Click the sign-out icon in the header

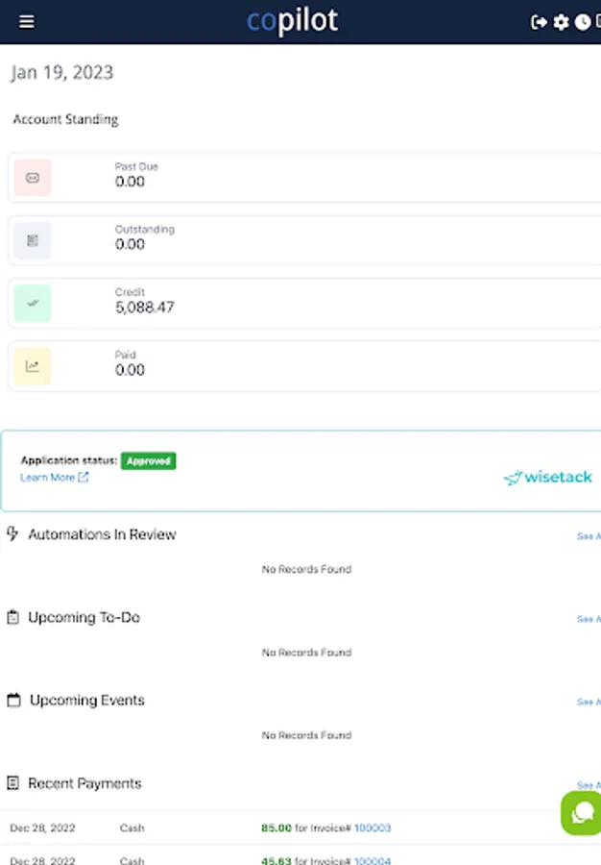pos(540,21)
